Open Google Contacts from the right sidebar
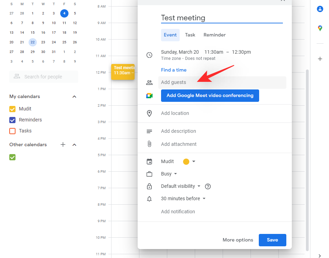Viewport: 329px width, 258px height. tap(320, 9)
